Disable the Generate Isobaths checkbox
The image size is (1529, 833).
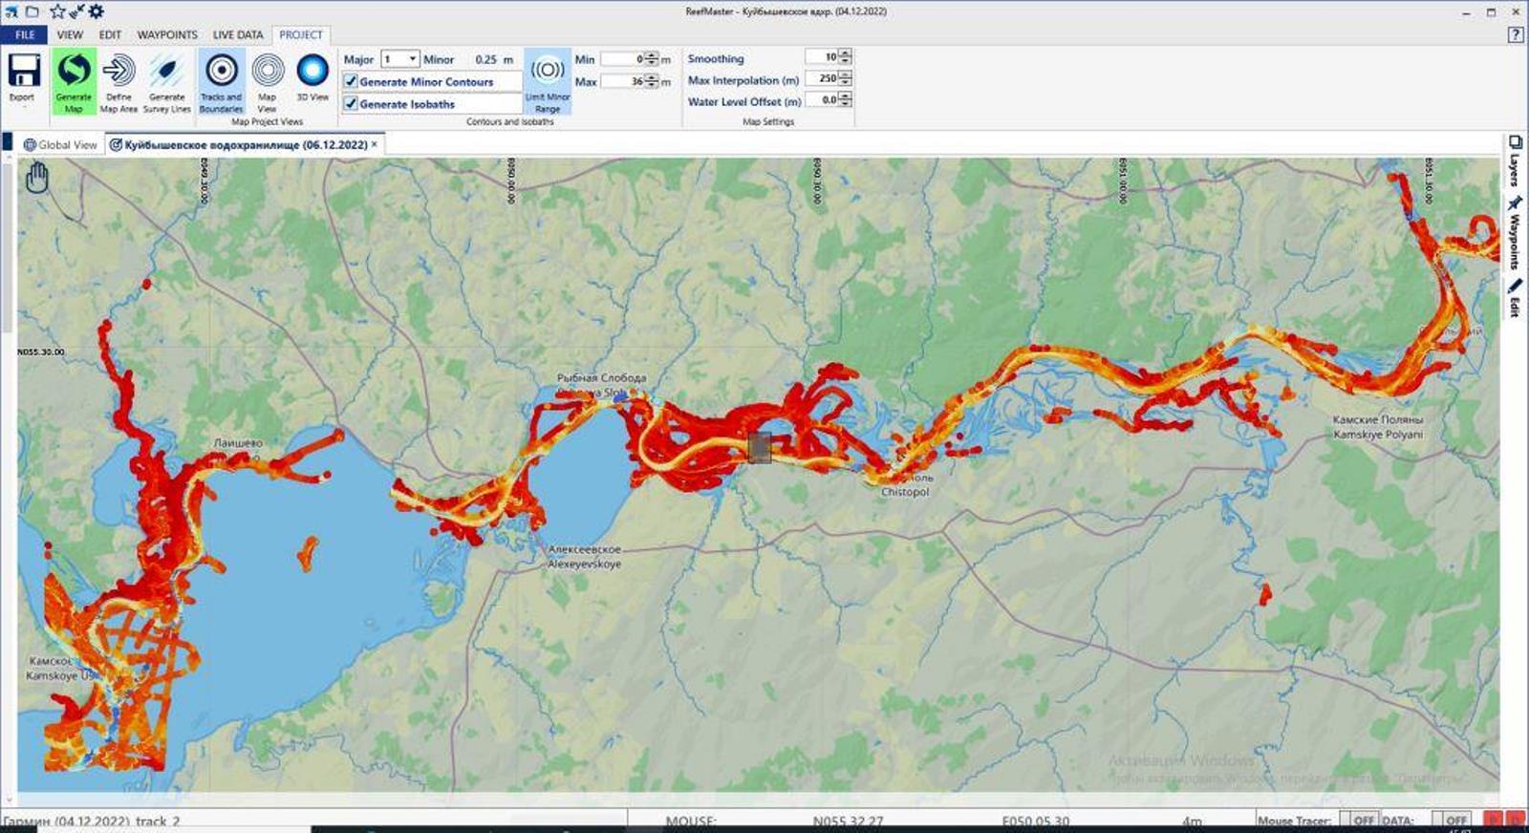(x=352, y=104)
